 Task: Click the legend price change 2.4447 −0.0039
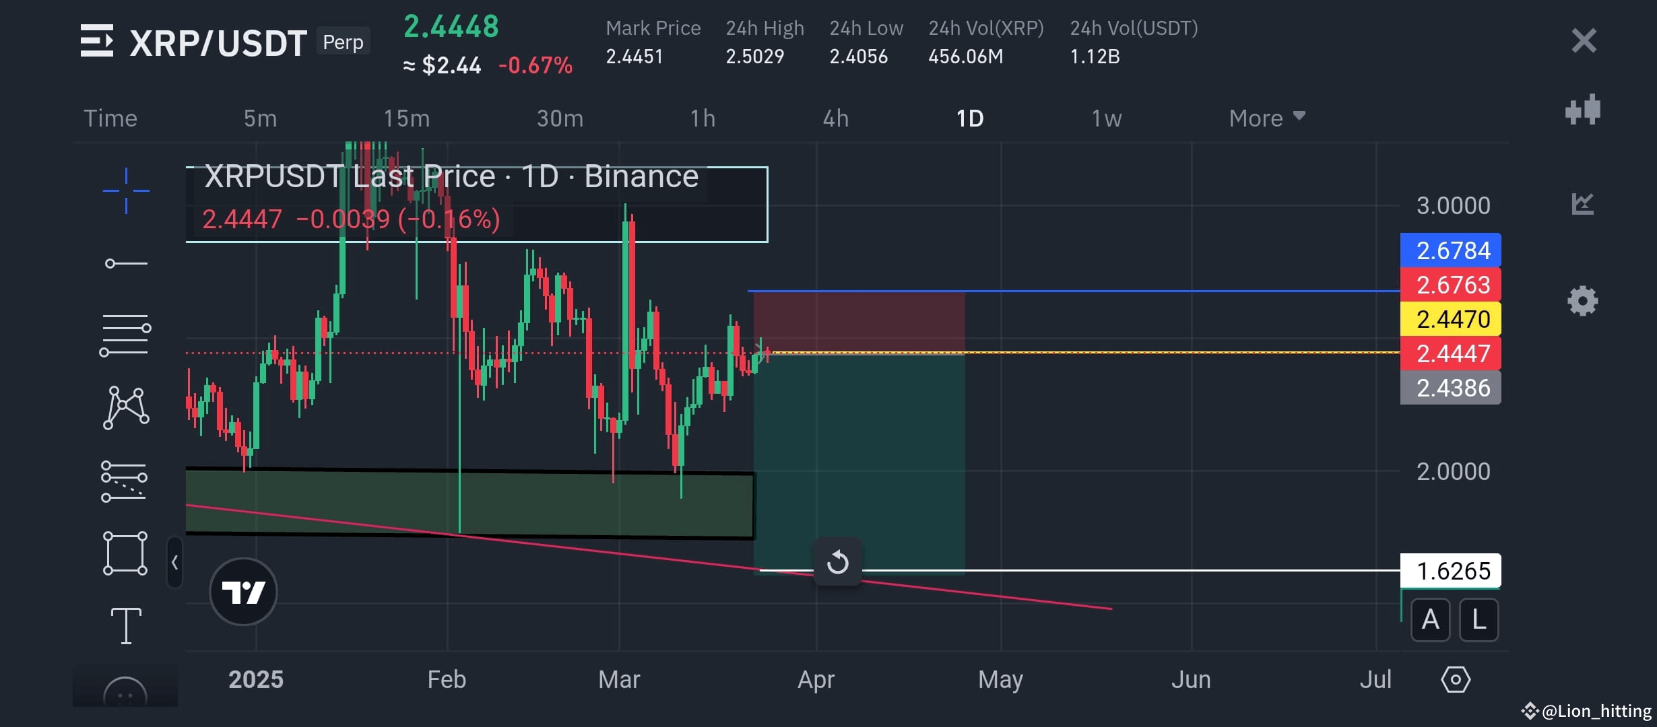point(351,219)
